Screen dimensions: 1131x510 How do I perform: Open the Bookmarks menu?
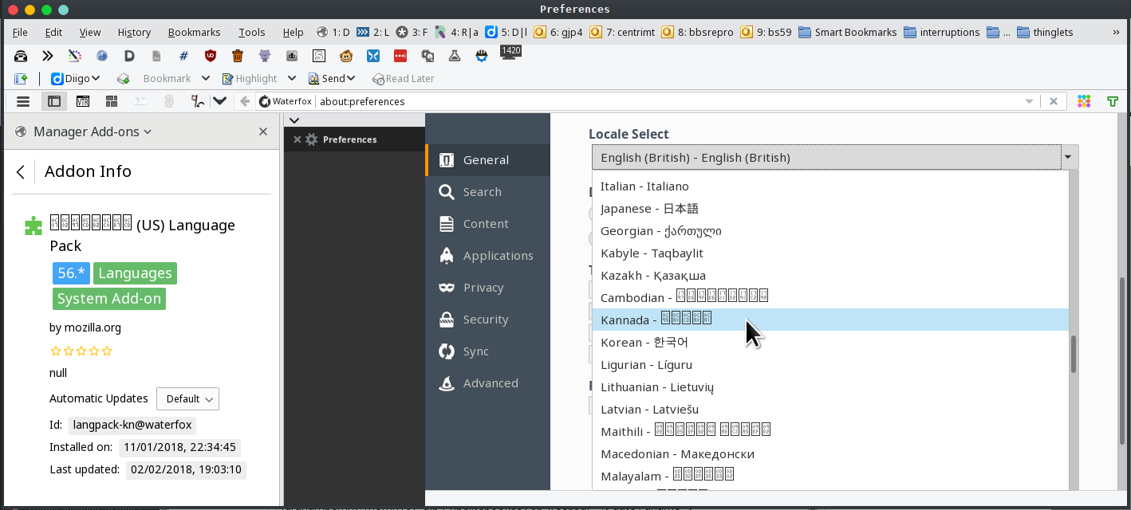pyautogui.click(x=194, y=32)
